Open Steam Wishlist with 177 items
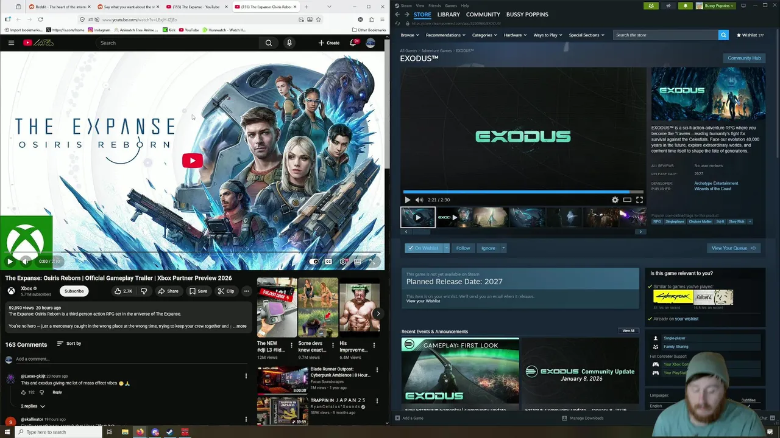 click(750, 35)
